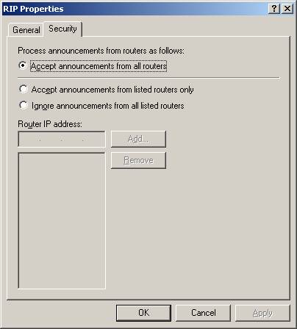Close the RIP Properties dialog
This screenshot has width=297, height=329.
pos(287,9)
